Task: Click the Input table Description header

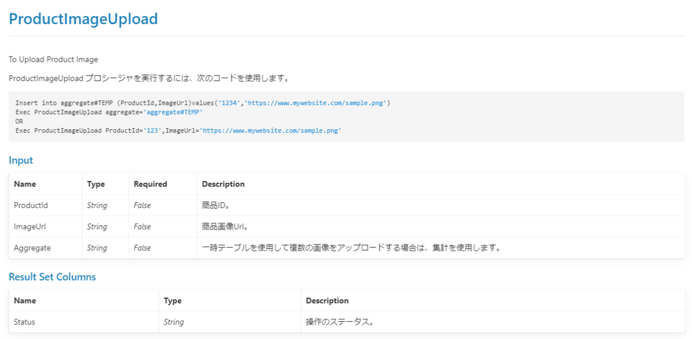Action: (223, 184)
